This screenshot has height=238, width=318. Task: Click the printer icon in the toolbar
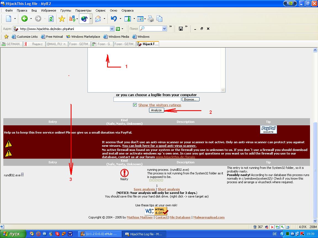point(150,19)
